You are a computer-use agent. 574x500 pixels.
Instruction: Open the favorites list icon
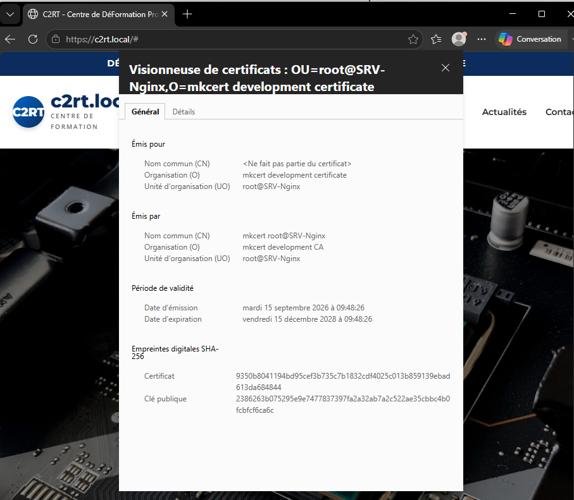coord(436,39)
